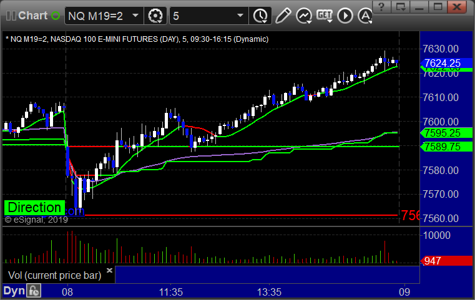The image size is (475, 300).
Task: Toggle the Dyn lock icon
Action: [34, 291]
